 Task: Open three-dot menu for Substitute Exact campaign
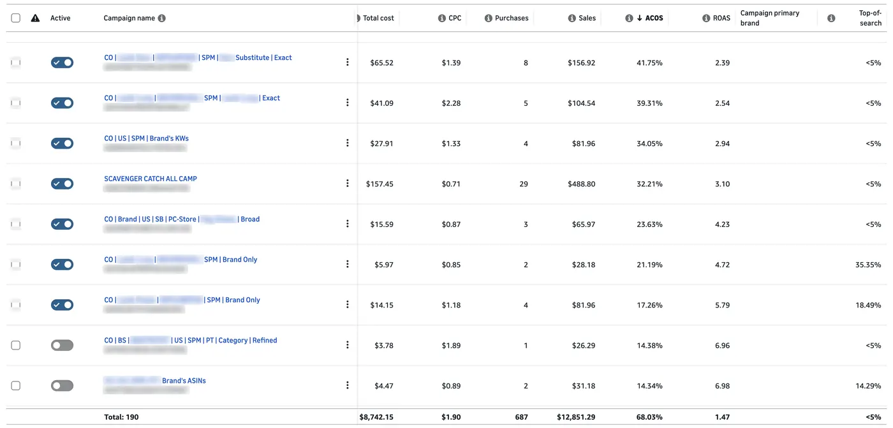click(348, 63)
